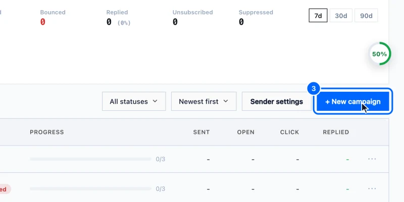The height and width of the screenshot is (202, 404).
Task: Expand the All statuses filter
Action: 134,102
